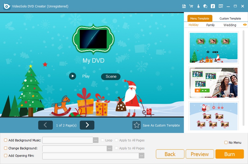The image size is (248, 164).
Task: Click the My DVD title text
Action: click(93, 60)
